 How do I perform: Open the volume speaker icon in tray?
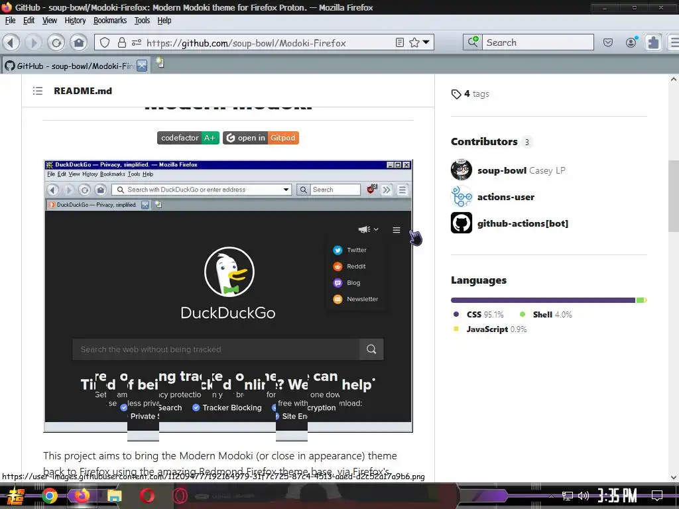tap(584, 496)
